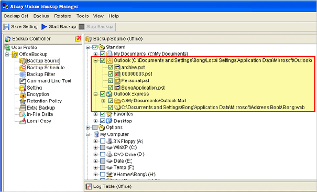Click the Backup Filter icon
Screen dimensions: 317x192
23,74
